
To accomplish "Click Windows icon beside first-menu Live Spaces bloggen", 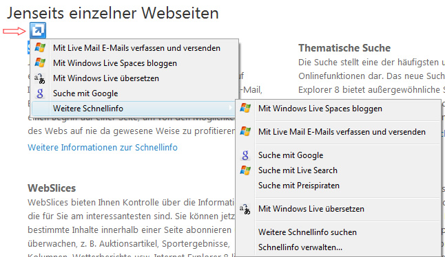I will [x=40, y=63].
